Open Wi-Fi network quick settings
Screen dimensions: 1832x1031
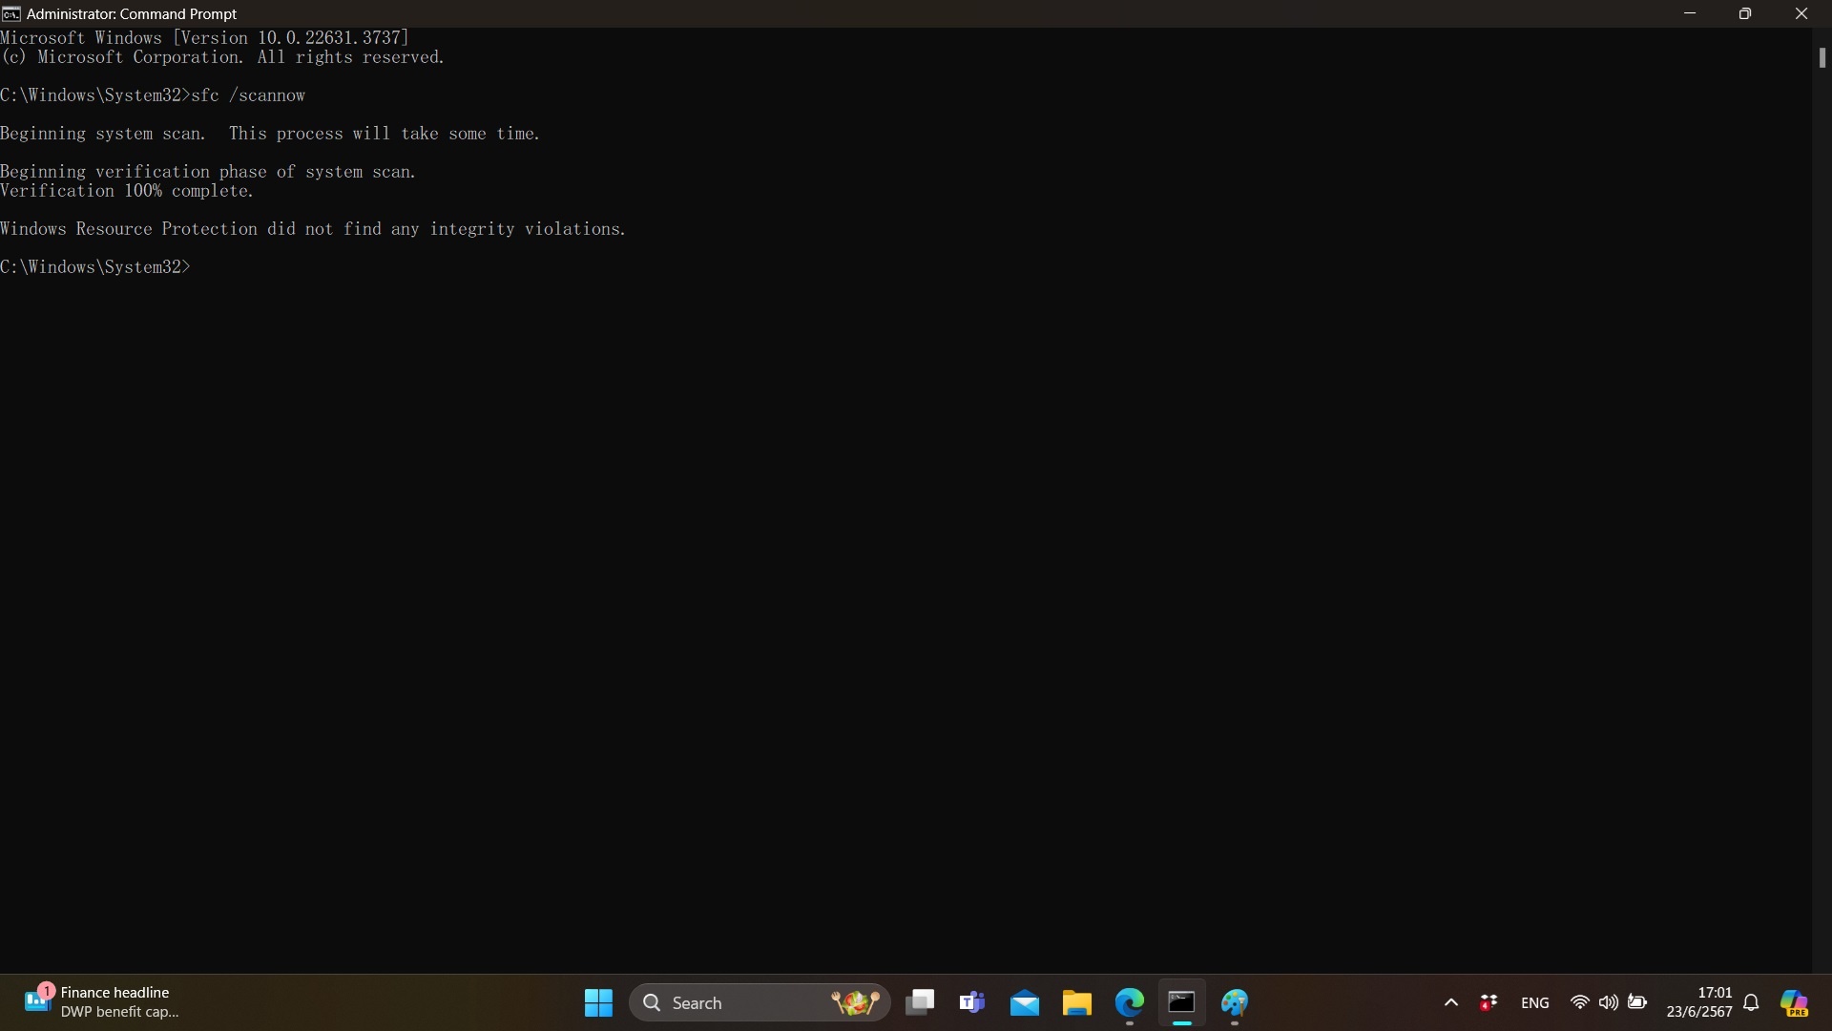click(x=1579, y=1002)
